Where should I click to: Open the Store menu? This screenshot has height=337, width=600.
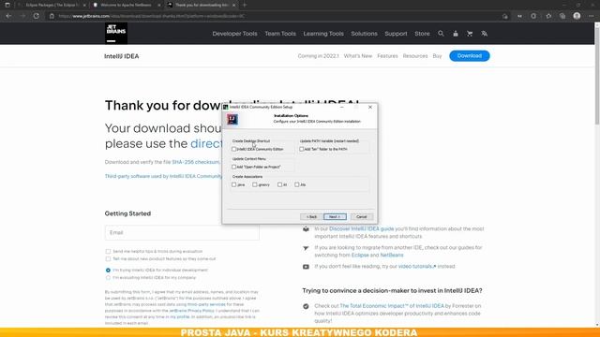coord(422,34)
